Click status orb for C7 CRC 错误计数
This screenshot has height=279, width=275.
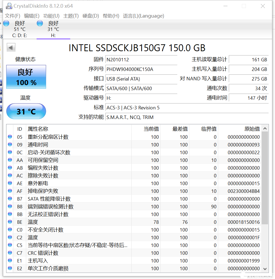(x=10, y=253)
